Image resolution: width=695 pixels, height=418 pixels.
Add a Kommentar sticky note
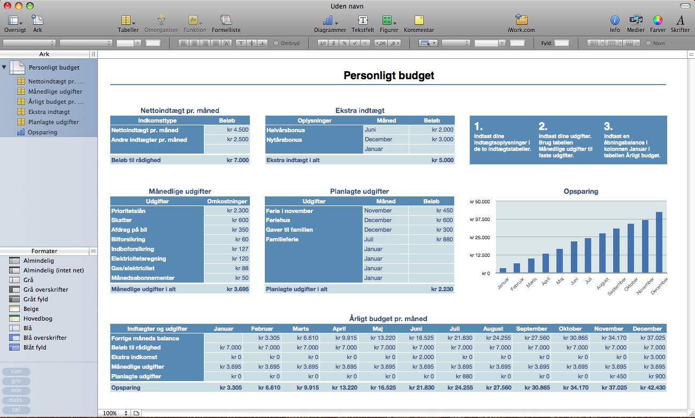pos(418,21)
